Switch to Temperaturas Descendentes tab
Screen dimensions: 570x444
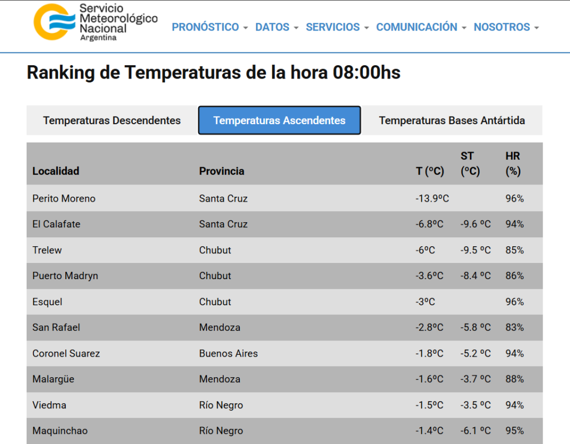coord(112,120)
